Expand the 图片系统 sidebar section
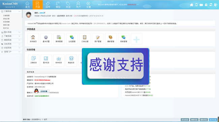Image resolution: width=219 pixels, height=122 pixels. tap(11, 32)
